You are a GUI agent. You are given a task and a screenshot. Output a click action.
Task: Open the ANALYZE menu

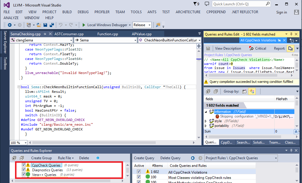tap(11, 18)
